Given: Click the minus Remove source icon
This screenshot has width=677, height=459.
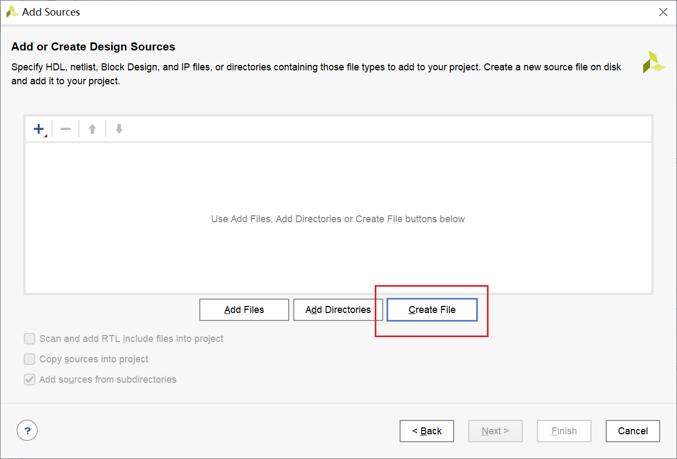Looking at the screenshot, I should tap(65, 129).
